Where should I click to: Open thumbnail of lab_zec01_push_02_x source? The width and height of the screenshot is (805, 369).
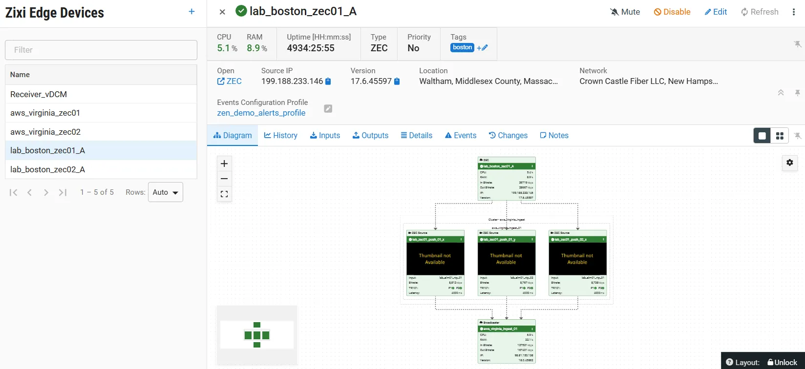pyautogui.click(x=577, y=259)
